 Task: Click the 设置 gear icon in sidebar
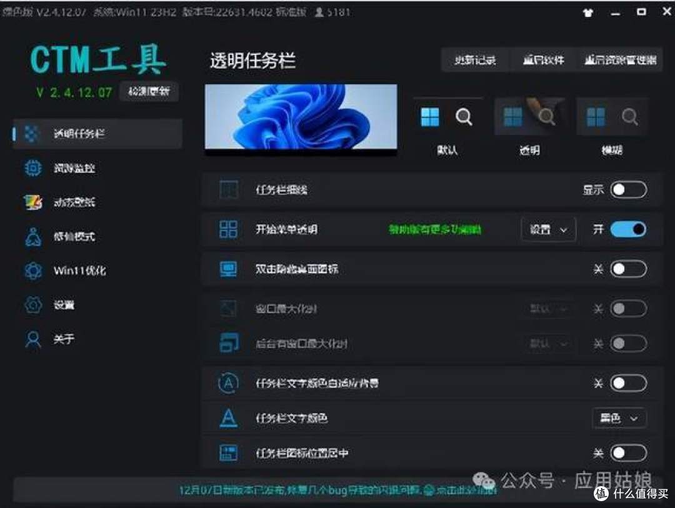click(33, 305)
